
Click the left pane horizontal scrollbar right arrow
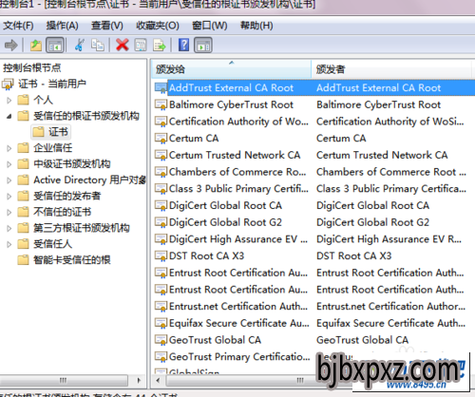(139, 380)
